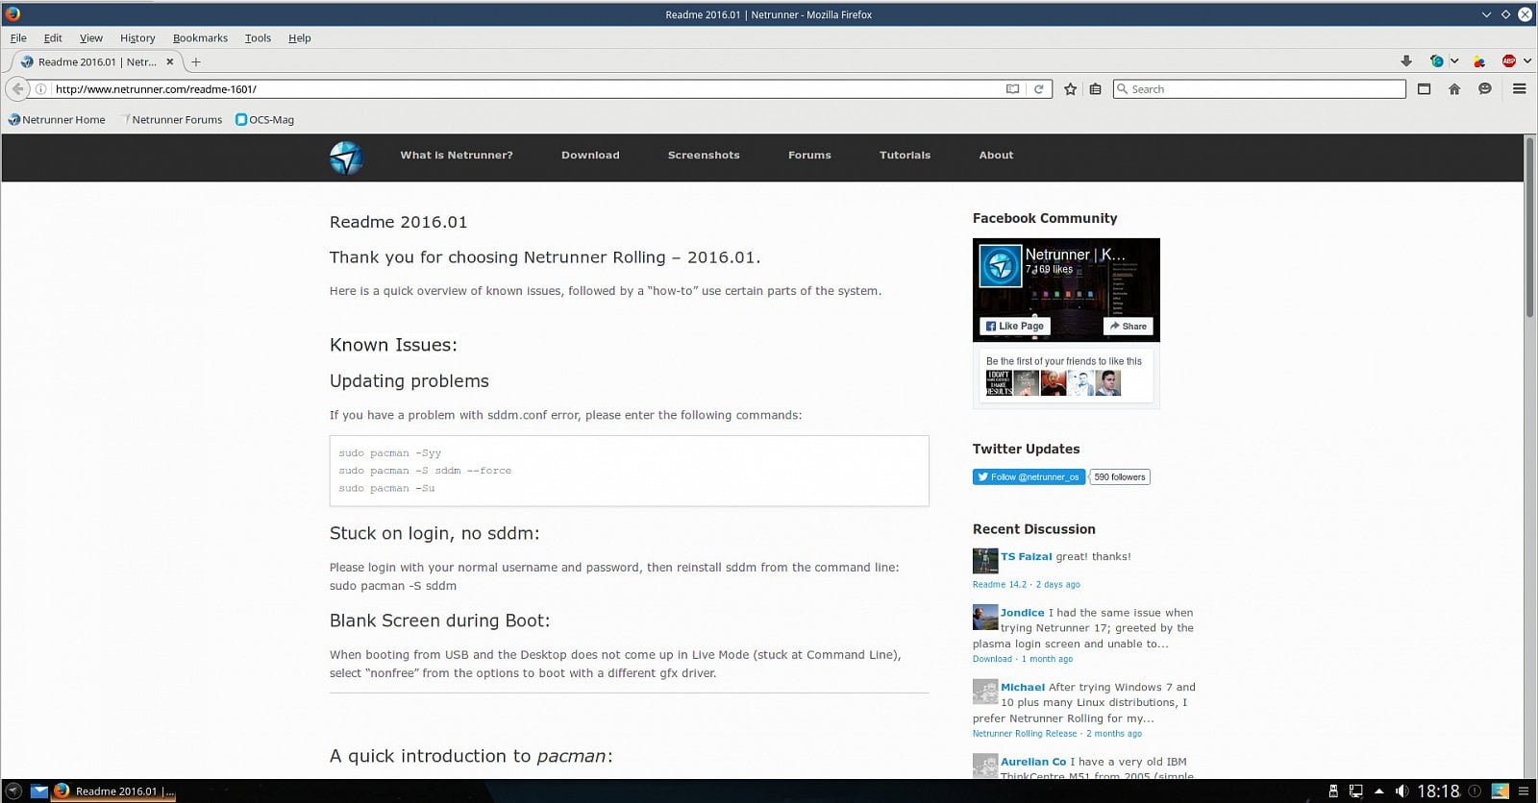Click the smiley chat toolbar icon

1485,89
